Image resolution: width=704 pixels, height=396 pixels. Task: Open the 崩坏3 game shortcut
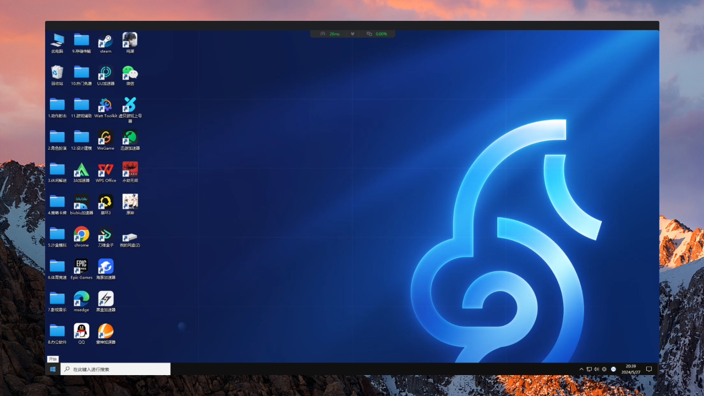106,205
